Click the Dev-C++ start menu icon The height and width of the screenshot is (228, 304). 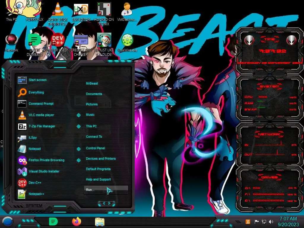click(x=22, y=183)
